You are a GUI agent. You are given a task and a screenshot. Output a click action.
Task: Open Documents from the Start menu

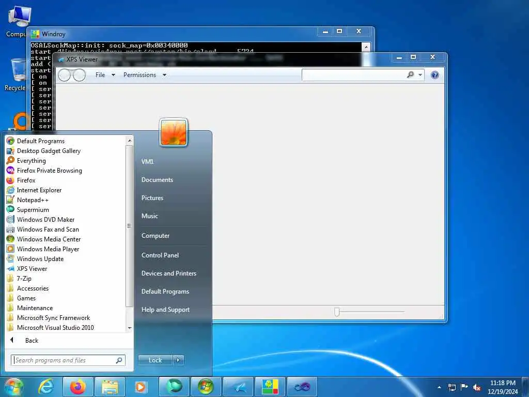(x=157, y=180)
